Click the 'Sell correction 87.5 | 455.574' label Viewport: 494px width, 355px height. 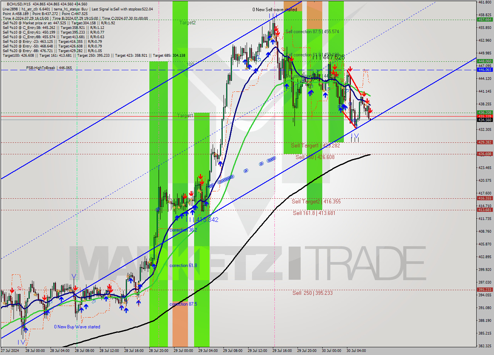click(312, 32)
